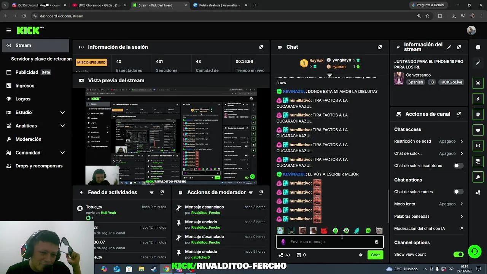This screenshot has width=487, height=274.
Task: Open the user profile avatar in Kick header
Action: tap(471, 30)
